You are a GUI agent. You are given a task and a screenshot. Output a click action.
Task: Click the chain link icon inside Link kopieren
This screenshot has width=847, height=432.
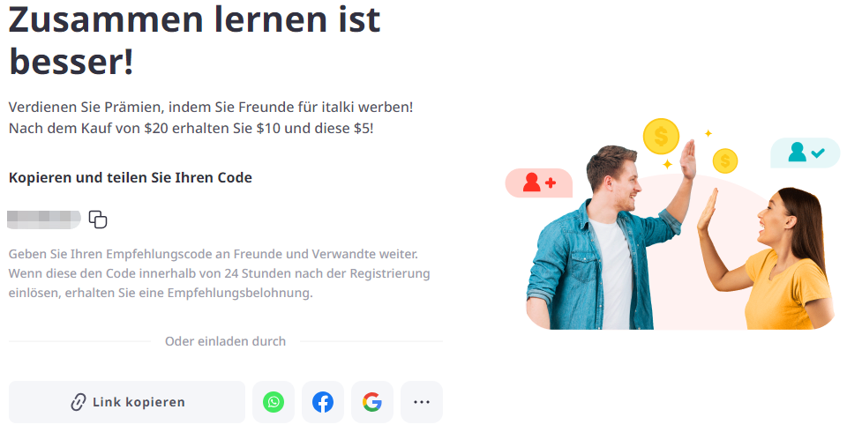79,402
